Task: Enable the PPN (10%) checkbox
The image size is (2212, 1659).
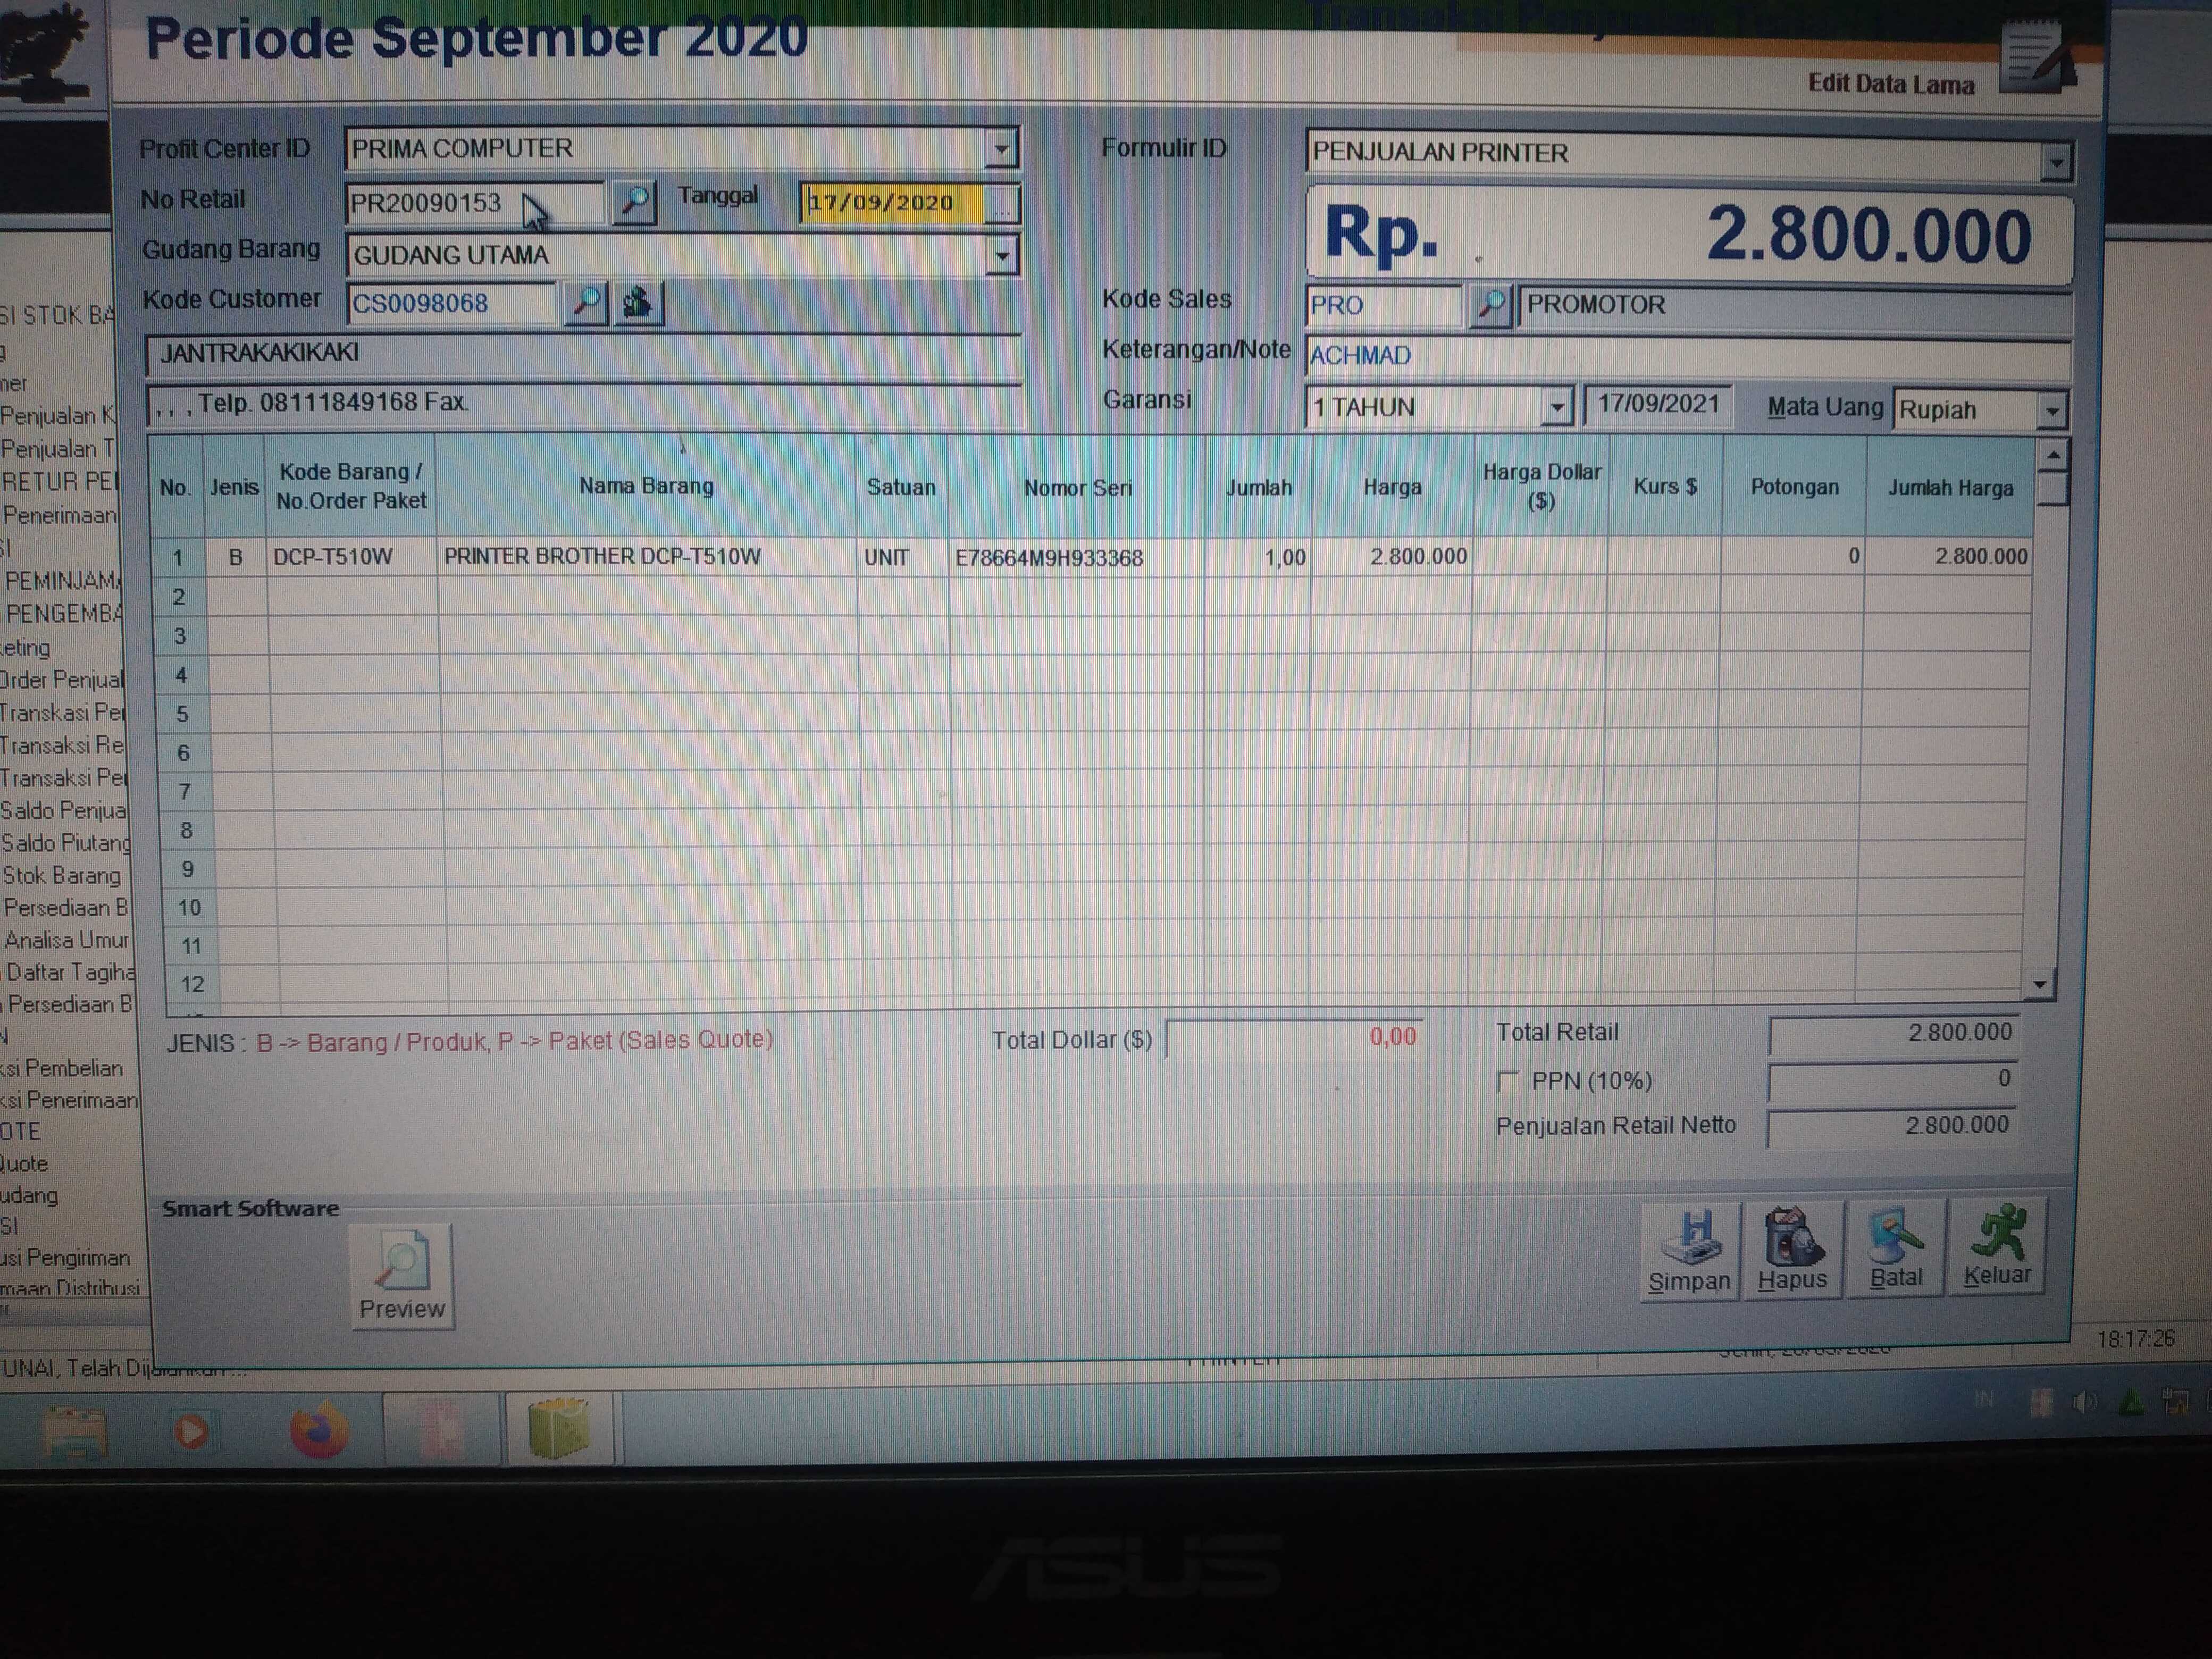Action: [1508, 1081]
